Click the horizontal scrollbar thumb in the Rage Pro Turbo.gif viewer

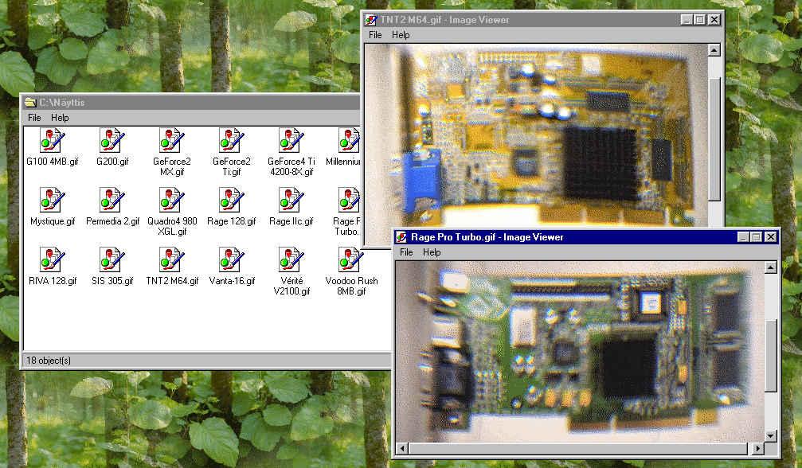[578, 449]
